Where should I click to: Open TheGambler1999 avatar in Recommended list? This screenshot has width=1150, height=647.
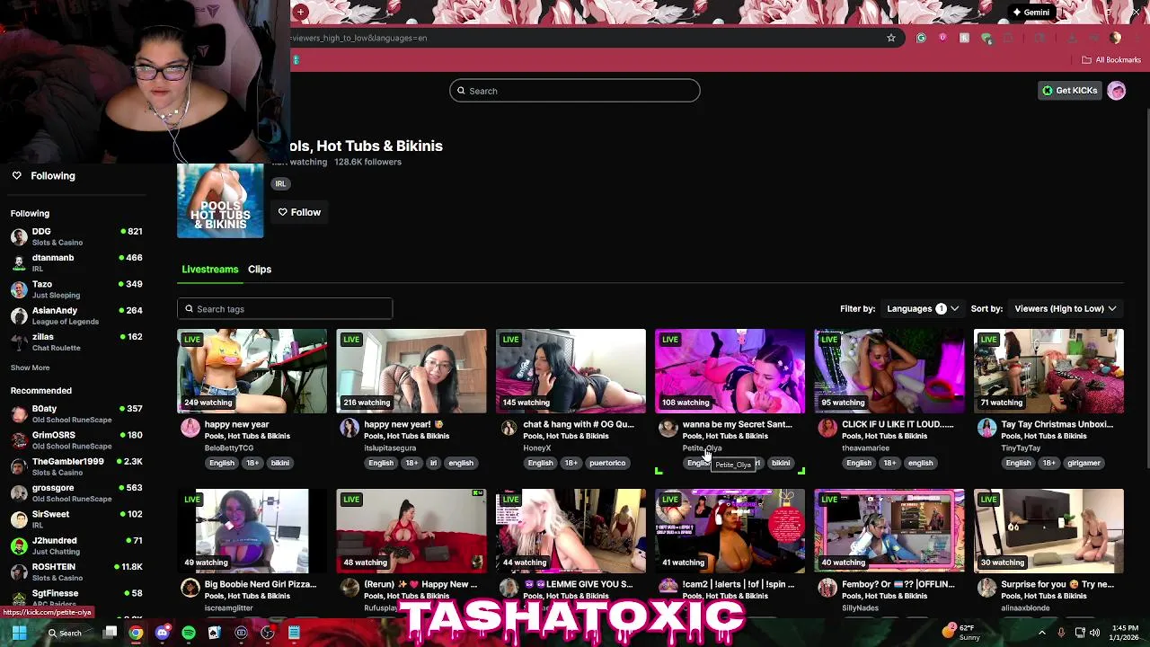pyautogui.click(x=19, y=466)
